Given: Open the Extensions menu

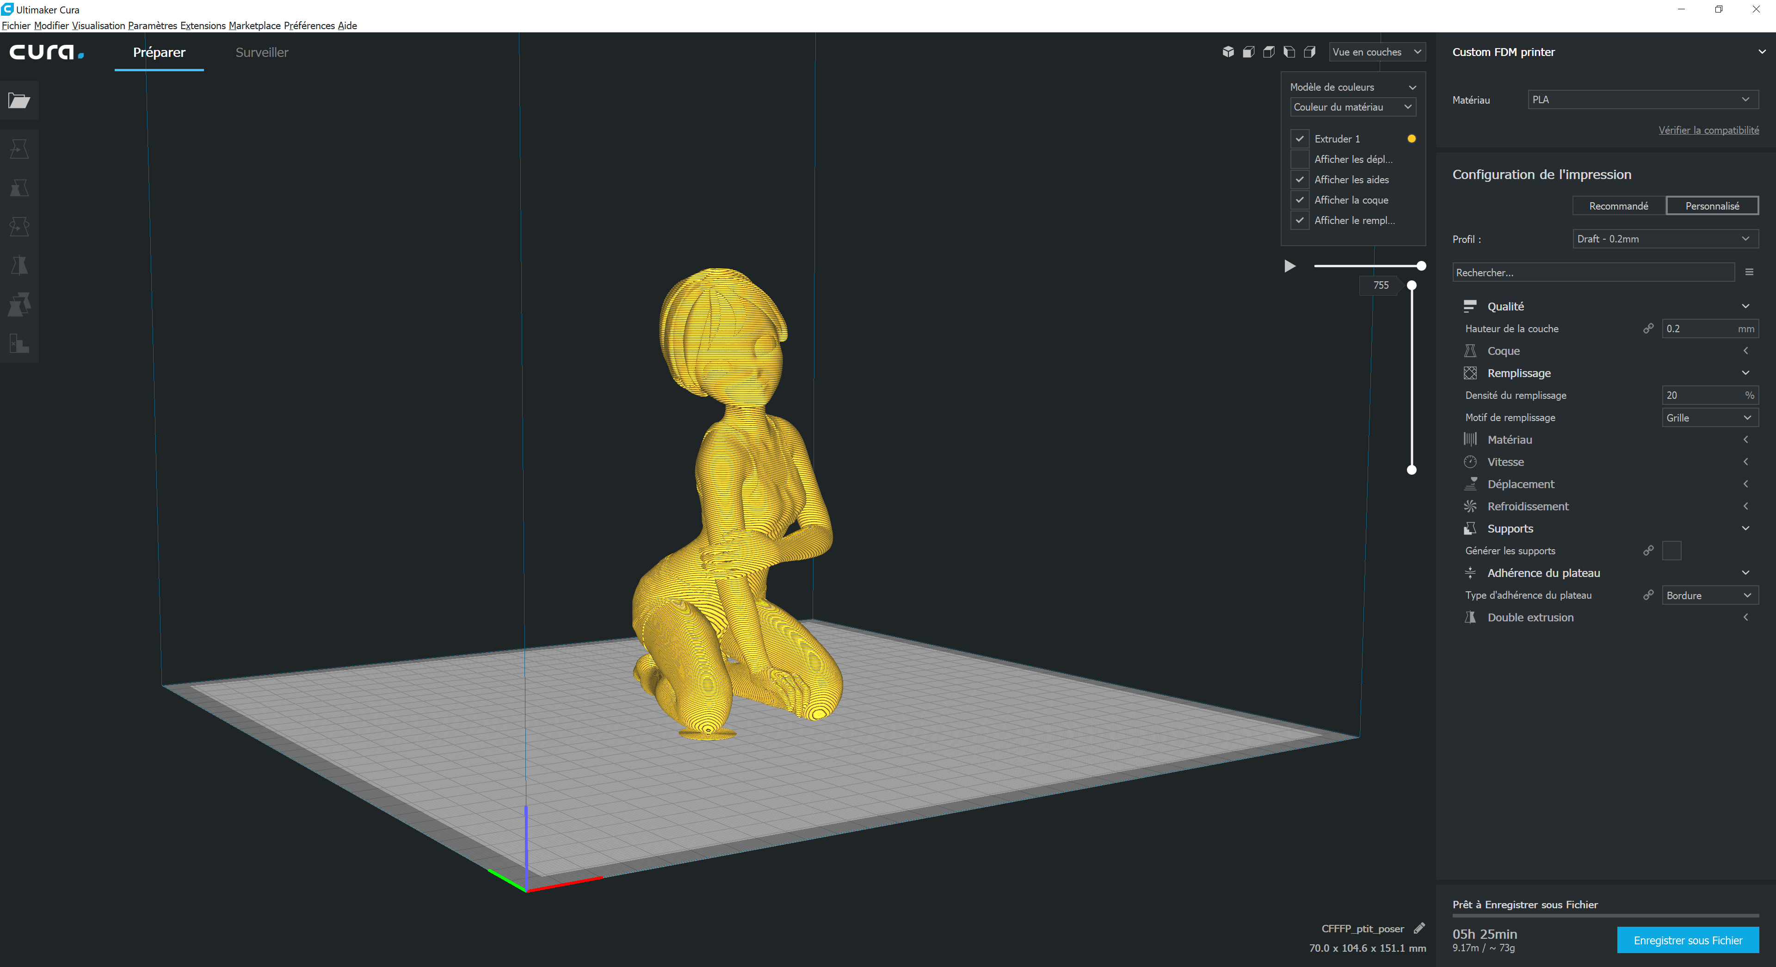Looking at the screenshot, I should pos(203,25).
